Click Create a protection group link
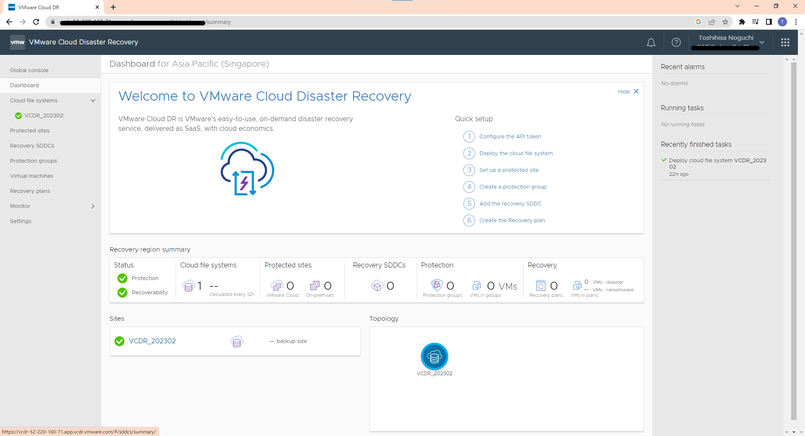Image resolution: width=805 pixels, height=436 pixels. tap(513, 187)
